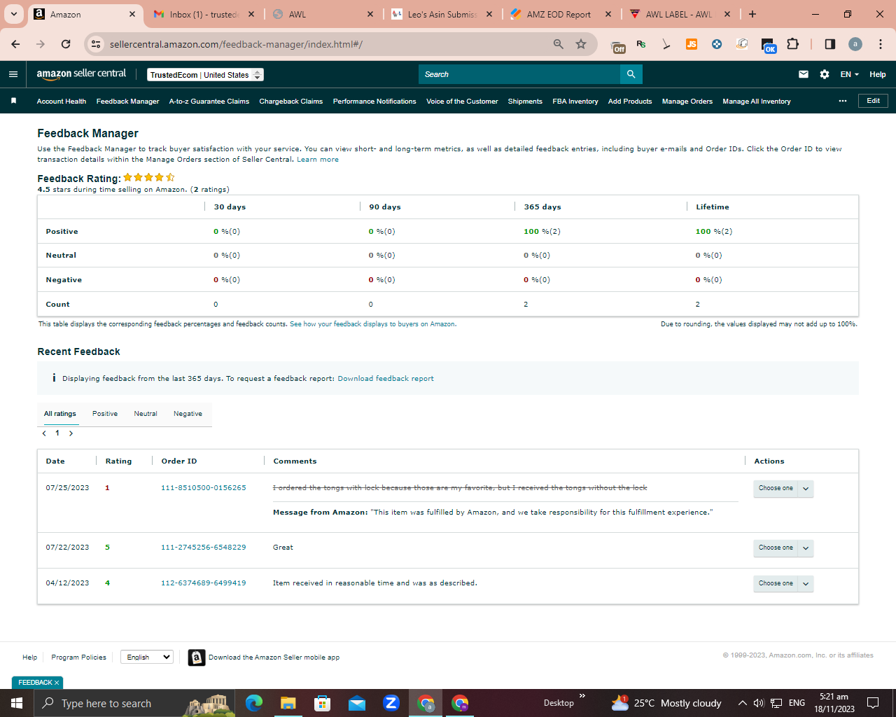Open the settings gear icon

(x=825, y=74)
